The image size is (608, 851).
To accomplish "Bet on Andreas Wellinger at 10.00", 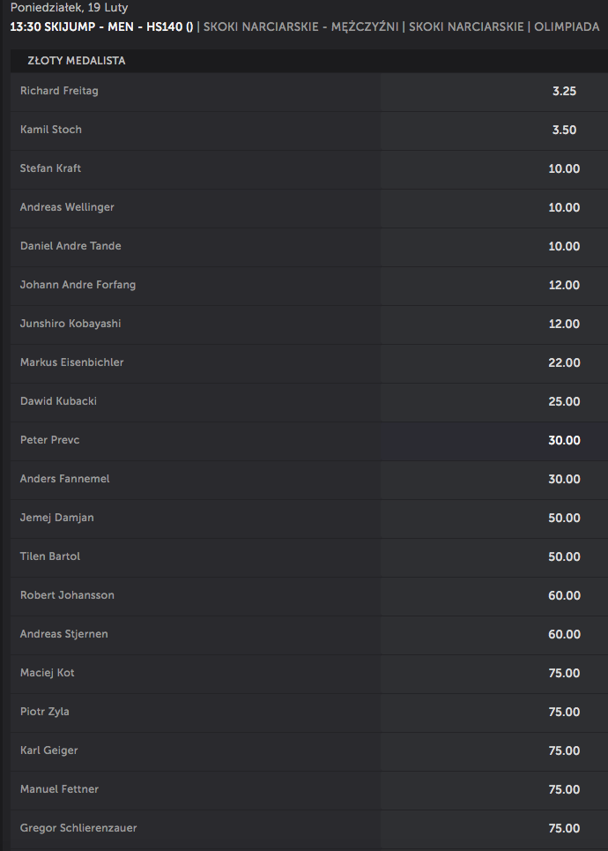I will coord(494,208).
